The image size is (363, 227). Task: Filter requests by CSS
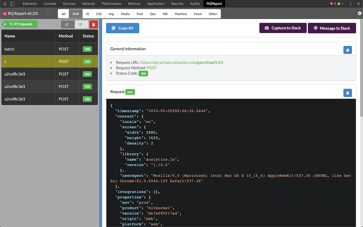coord(99,14)
